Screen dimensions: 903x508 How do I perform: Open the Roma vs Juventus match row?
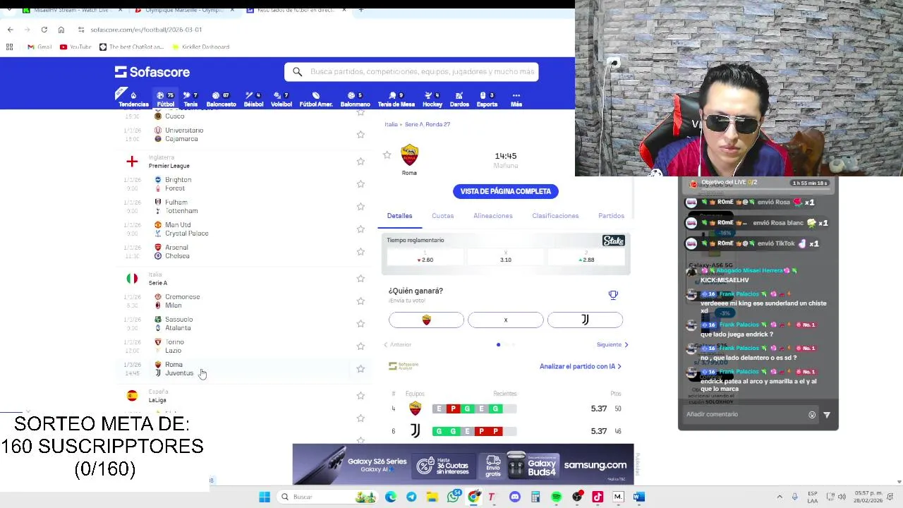pyautogui.click(x=243, y=369)
